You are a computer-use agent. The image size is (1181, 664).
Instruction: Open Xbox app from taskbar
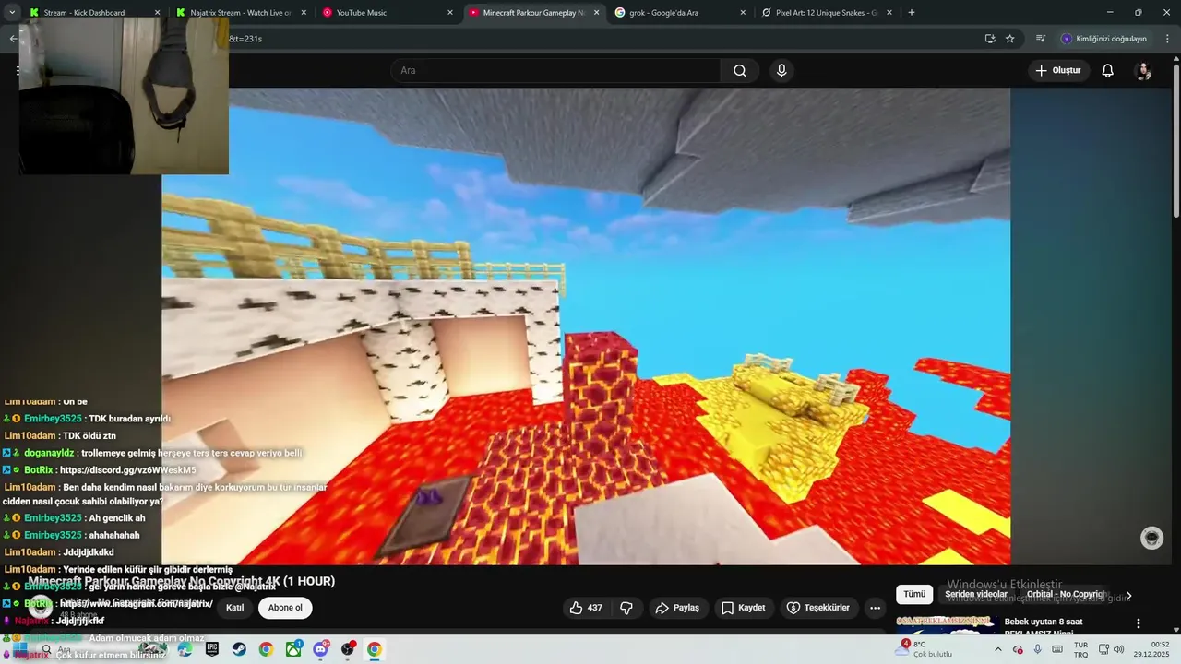[293, 649]
